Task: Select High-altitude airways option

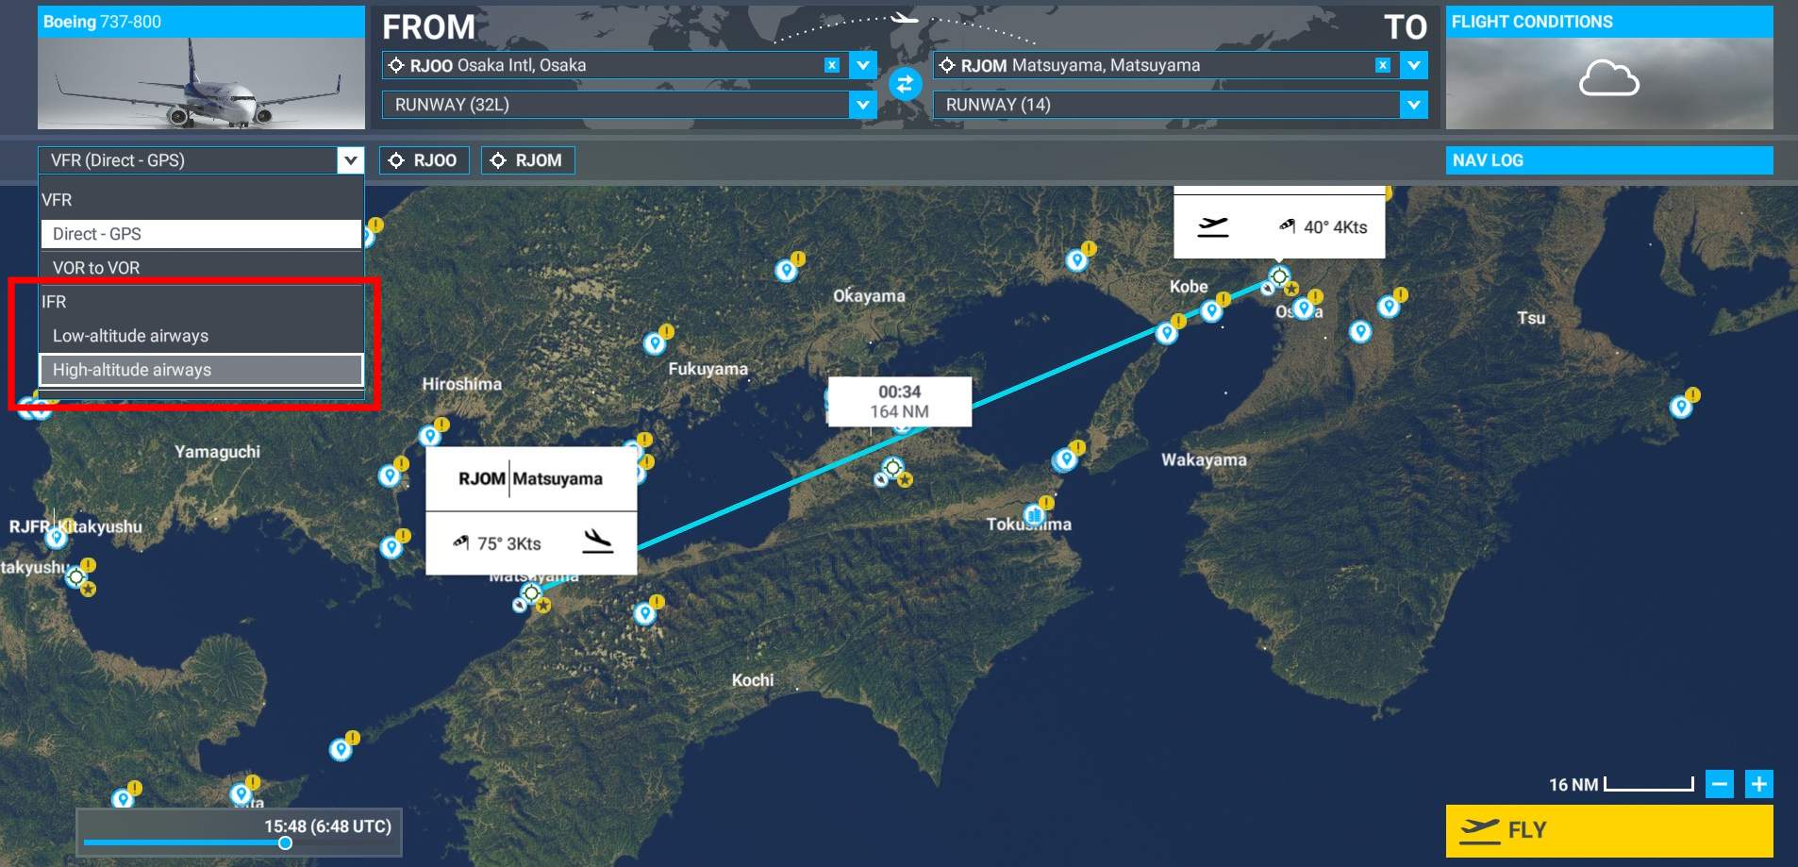Action: pyautogui.click(x=201, y=370)
